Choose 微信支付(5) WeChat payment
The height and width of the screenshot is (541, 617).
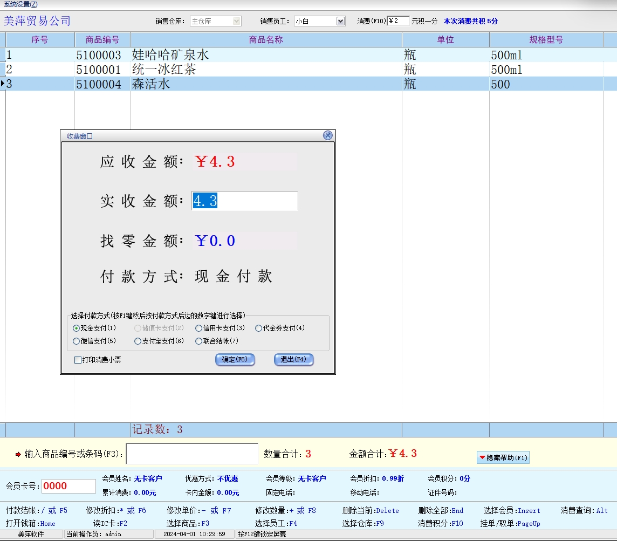pyautogui.click(x=76, y=341)
